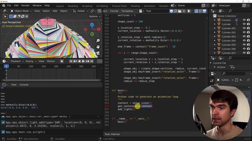Collapse Current File section
This screenshot has width=252, height=141.
coord(211,63)
